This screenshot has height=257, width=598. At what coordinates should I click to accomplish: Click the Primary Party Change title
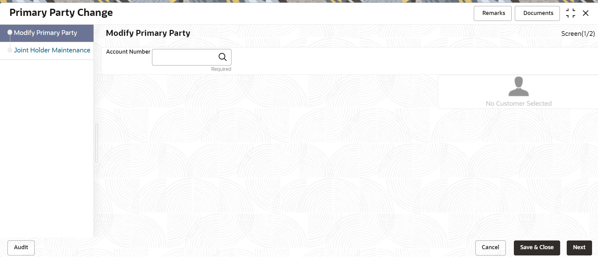point(61,12)
